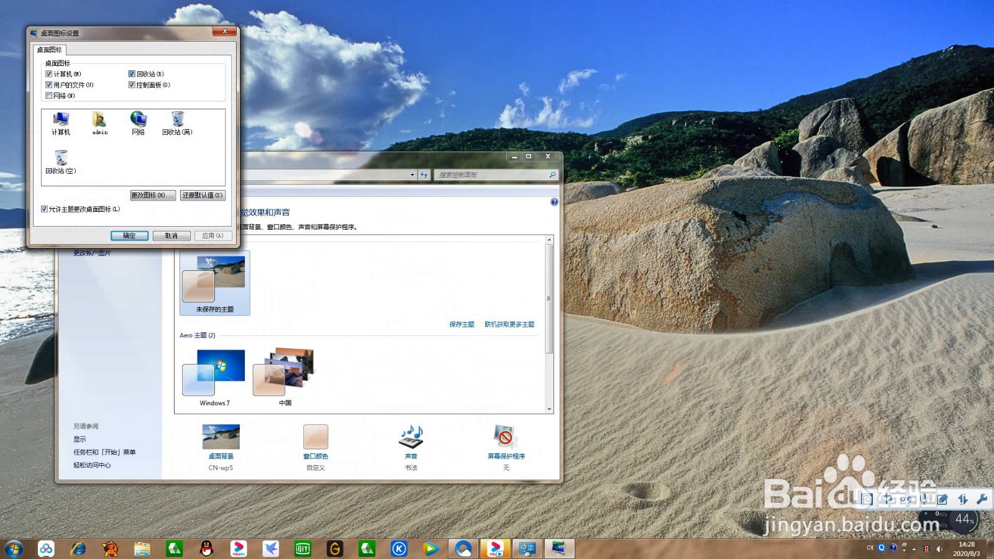Click the edit note icon on floating toolbar
The width and height of the screenshot is (994, 559).
(943, 499)
